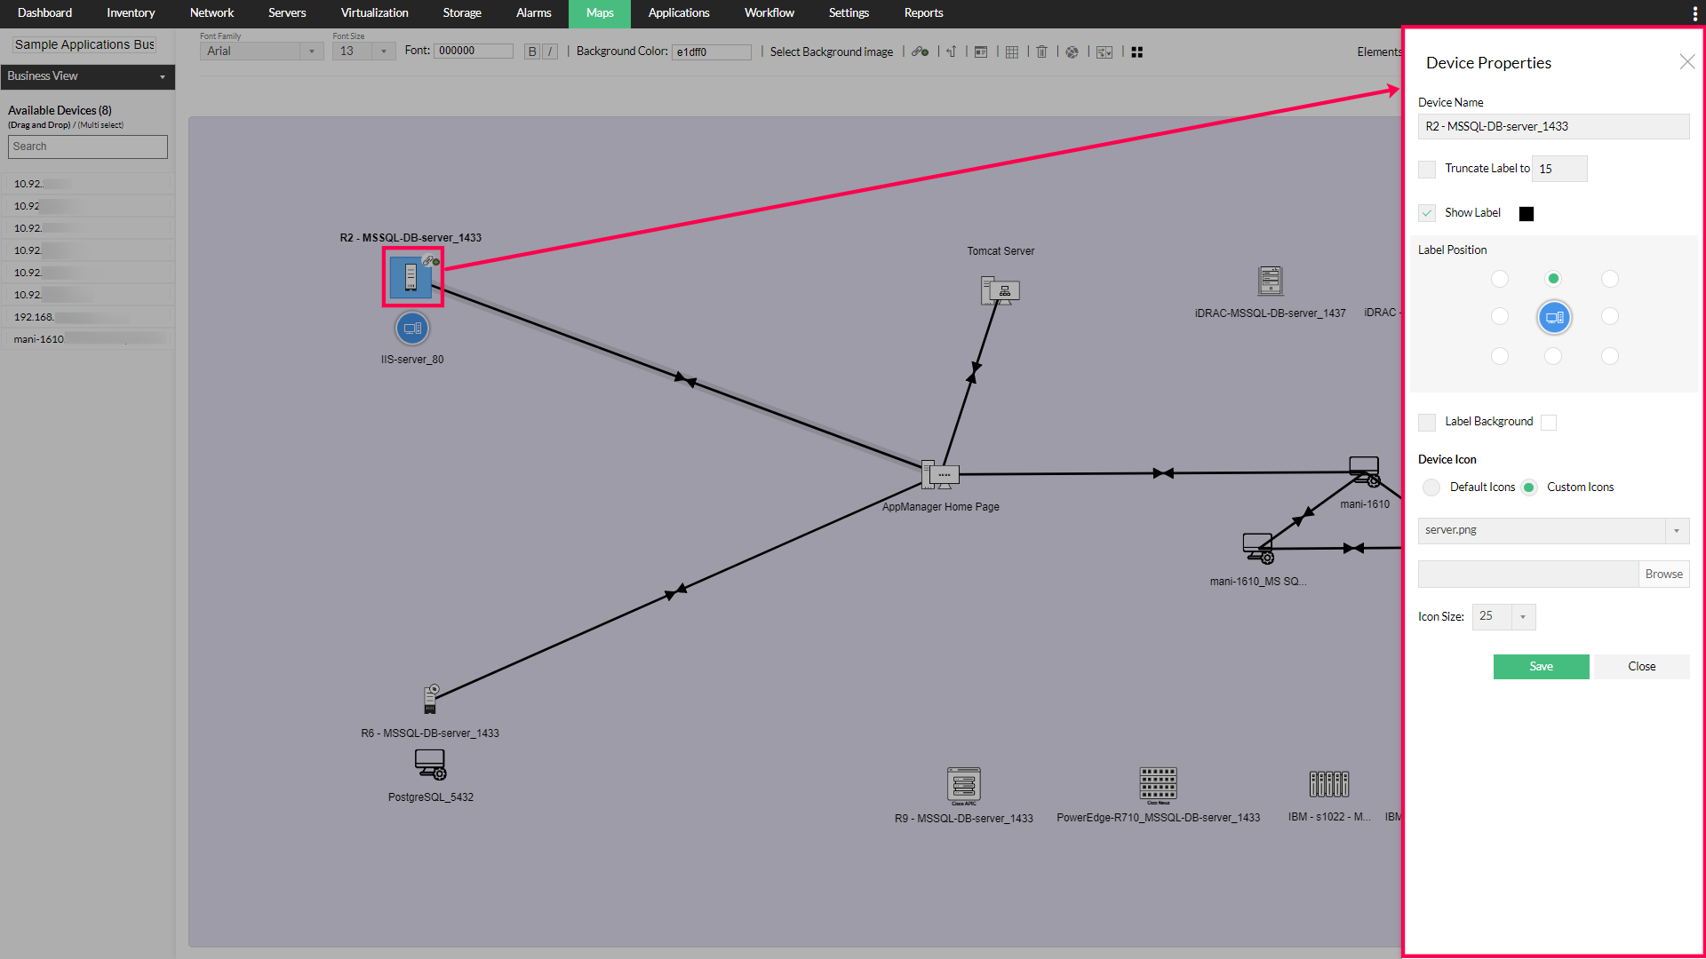Viewport: 1706px width, 959px height.
Task: Expand the Icon Size dropdown
Action: click(1523, 617)
